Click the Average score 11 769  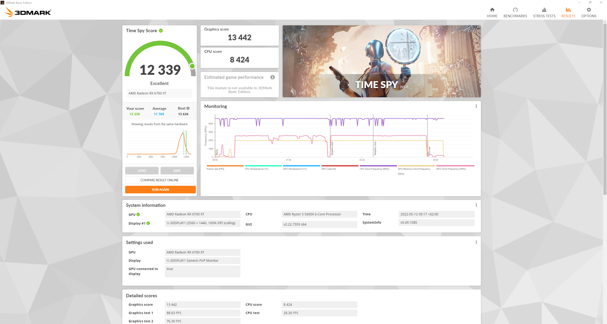[159, 114]
